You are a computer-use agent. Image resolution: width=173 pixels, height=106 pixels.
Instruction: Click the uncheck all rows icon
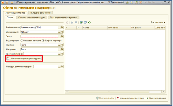click(85, 23)
